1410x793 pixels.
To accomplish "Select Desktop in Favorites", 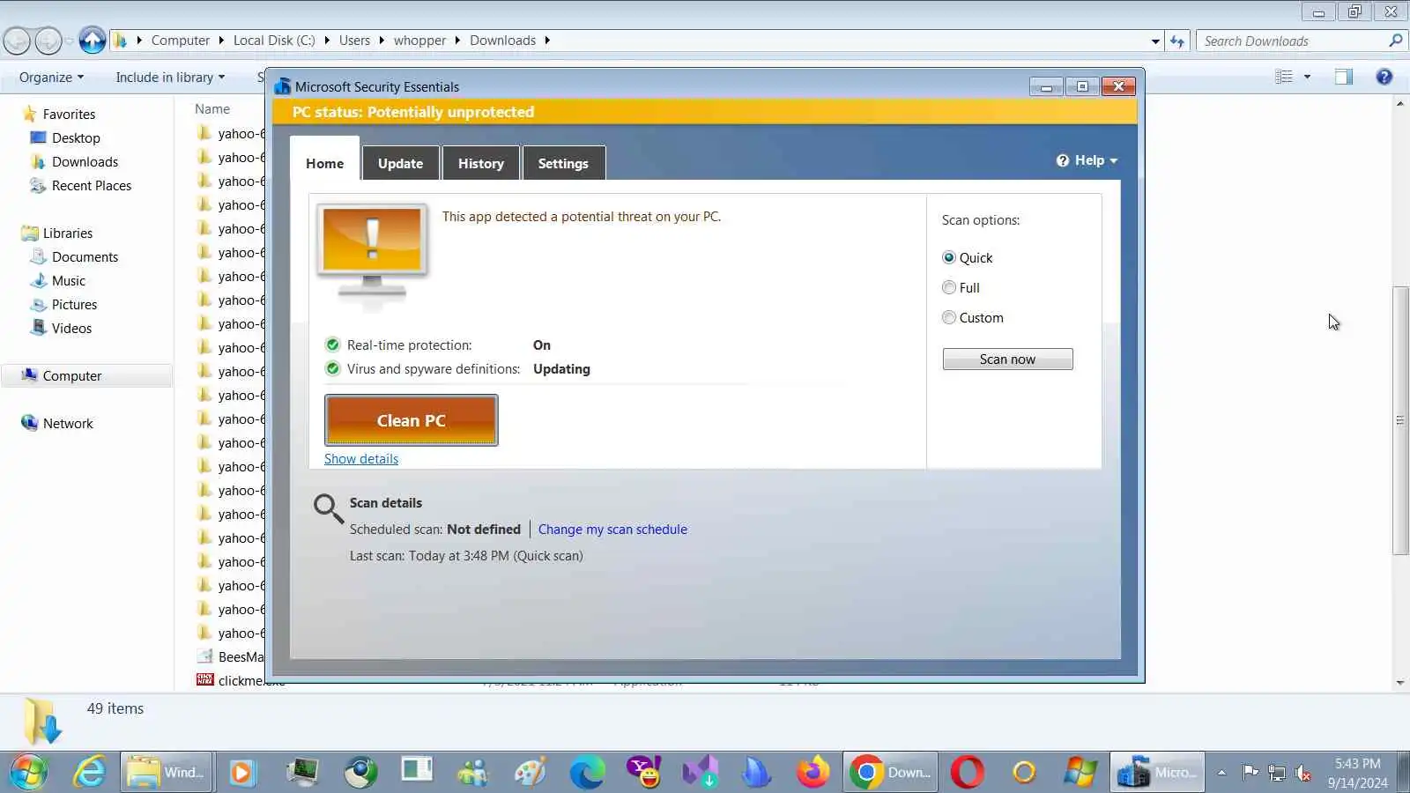I will point(76,137).
